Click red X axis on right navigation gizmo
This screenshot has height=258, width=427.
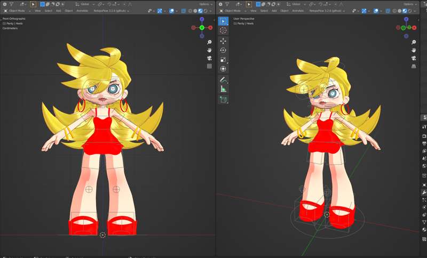[415, 28]
